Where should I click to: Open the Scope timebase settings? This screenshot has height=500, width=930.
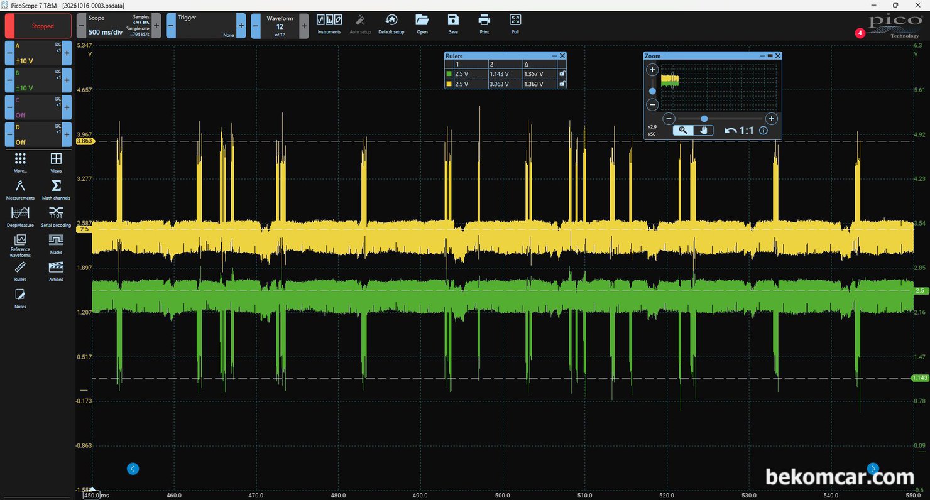pos(118,26)
